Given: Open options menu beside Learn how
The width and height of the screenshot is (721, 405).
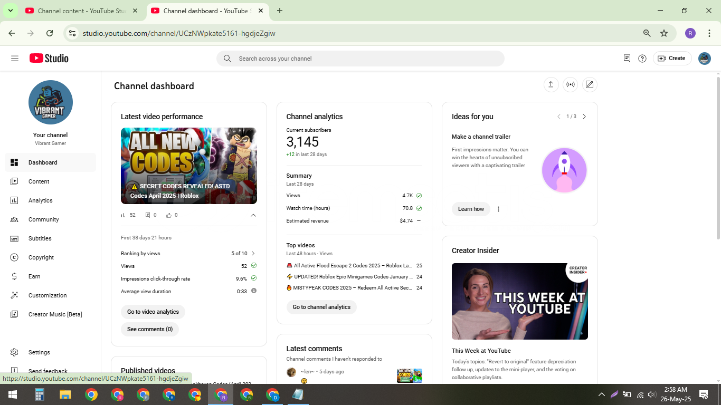Looking at the screenshot, I should (498, 209).
